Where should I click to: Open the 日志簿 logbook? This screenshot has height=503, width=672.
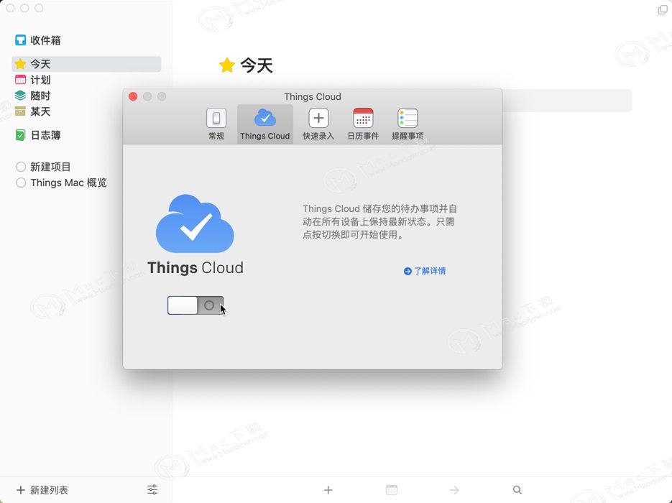pos(37,135)
